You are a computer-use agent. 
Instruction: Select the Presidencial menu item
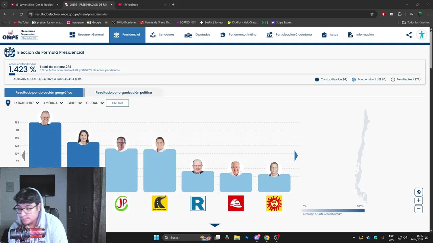click(x=127, y=35)
